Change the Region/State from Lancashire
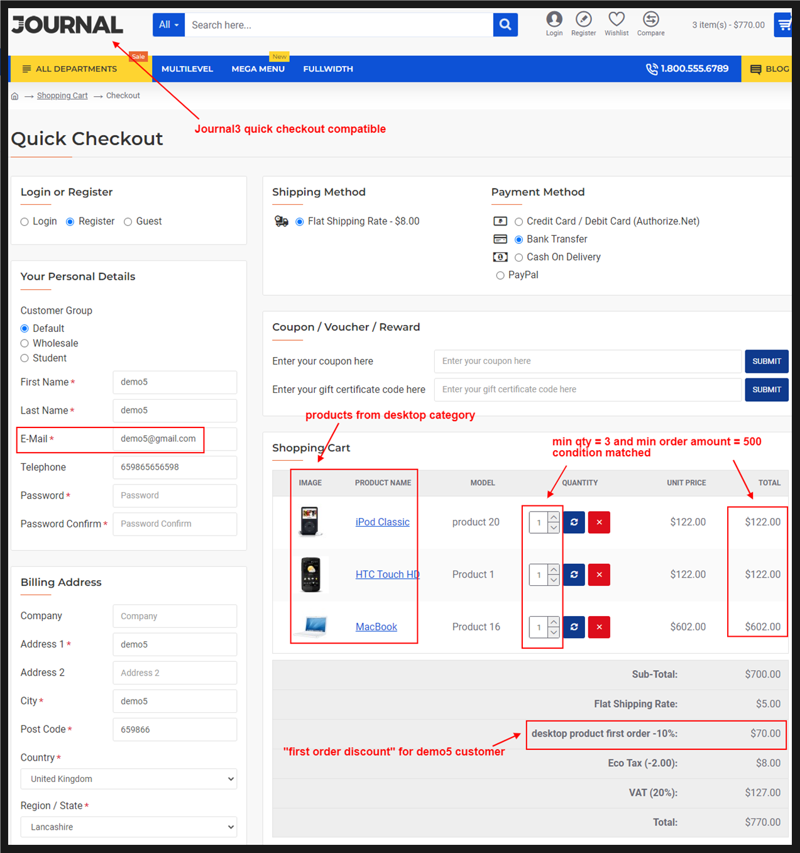 [128, 827]
